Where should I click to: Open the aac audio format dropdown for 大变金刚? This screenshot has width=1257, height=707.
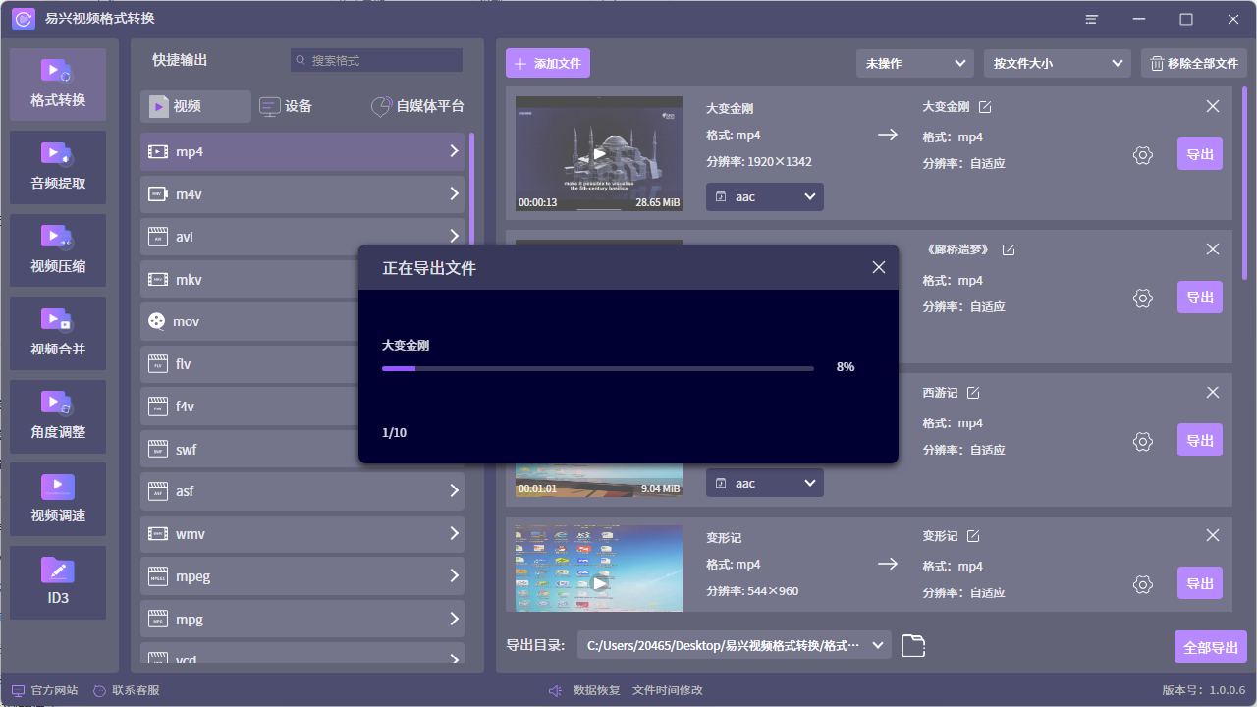tap(764, 196)
